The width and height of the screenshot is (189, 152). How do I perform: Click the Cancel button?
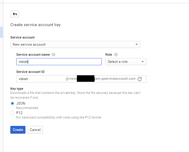35,130
